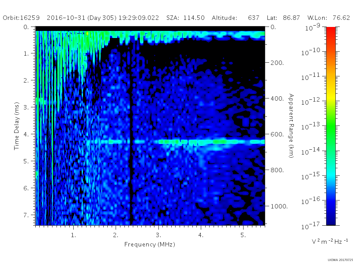The height and width of the screenshot is (265, 353).
Task: Click the 3. frequency axis tick label
Action: click(158, 235)
